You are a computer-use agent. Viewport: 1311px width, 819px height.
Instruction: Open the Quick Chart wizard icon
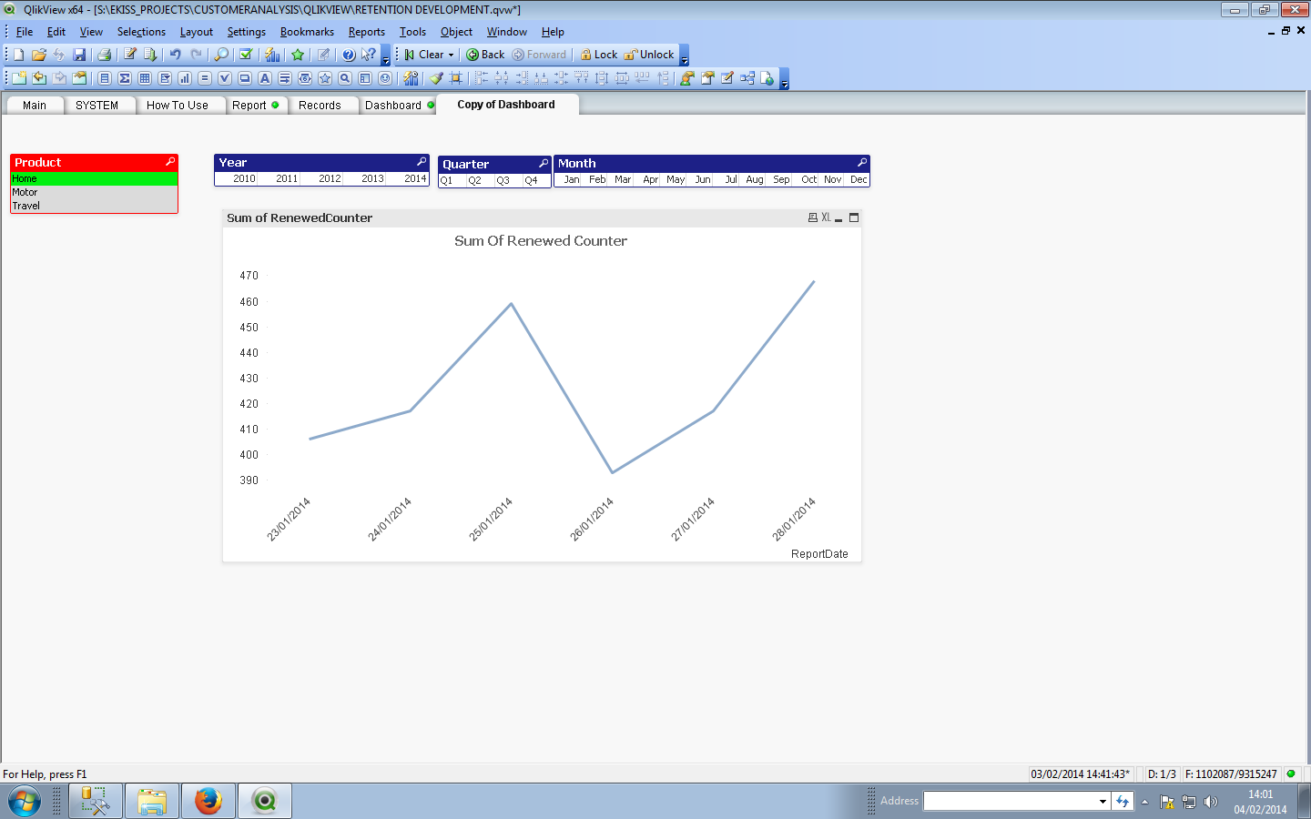[x=272, y=55]
